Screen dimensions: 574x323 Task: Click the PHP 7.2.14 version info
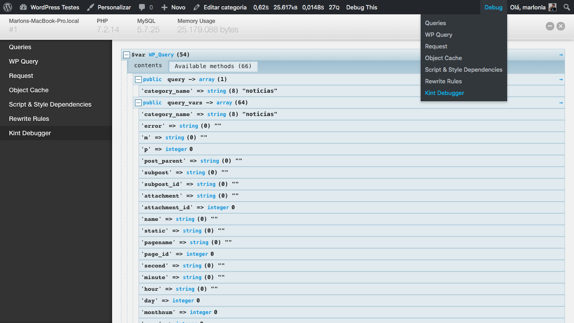108,26
